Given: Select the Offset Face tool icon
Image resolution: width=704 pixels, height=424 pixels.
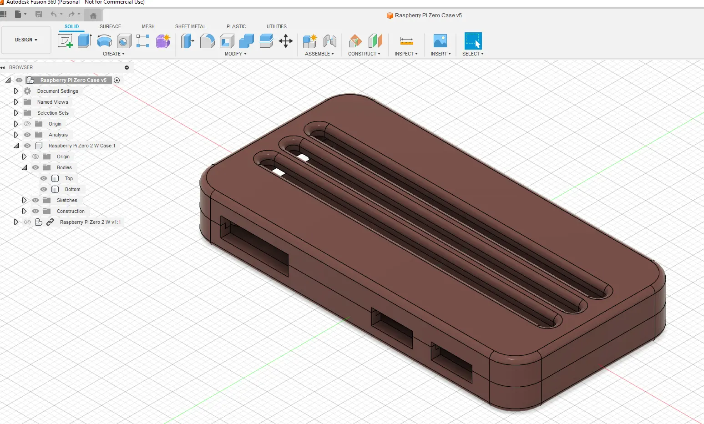Looking at the screenshot, I should tap(266, 41).
